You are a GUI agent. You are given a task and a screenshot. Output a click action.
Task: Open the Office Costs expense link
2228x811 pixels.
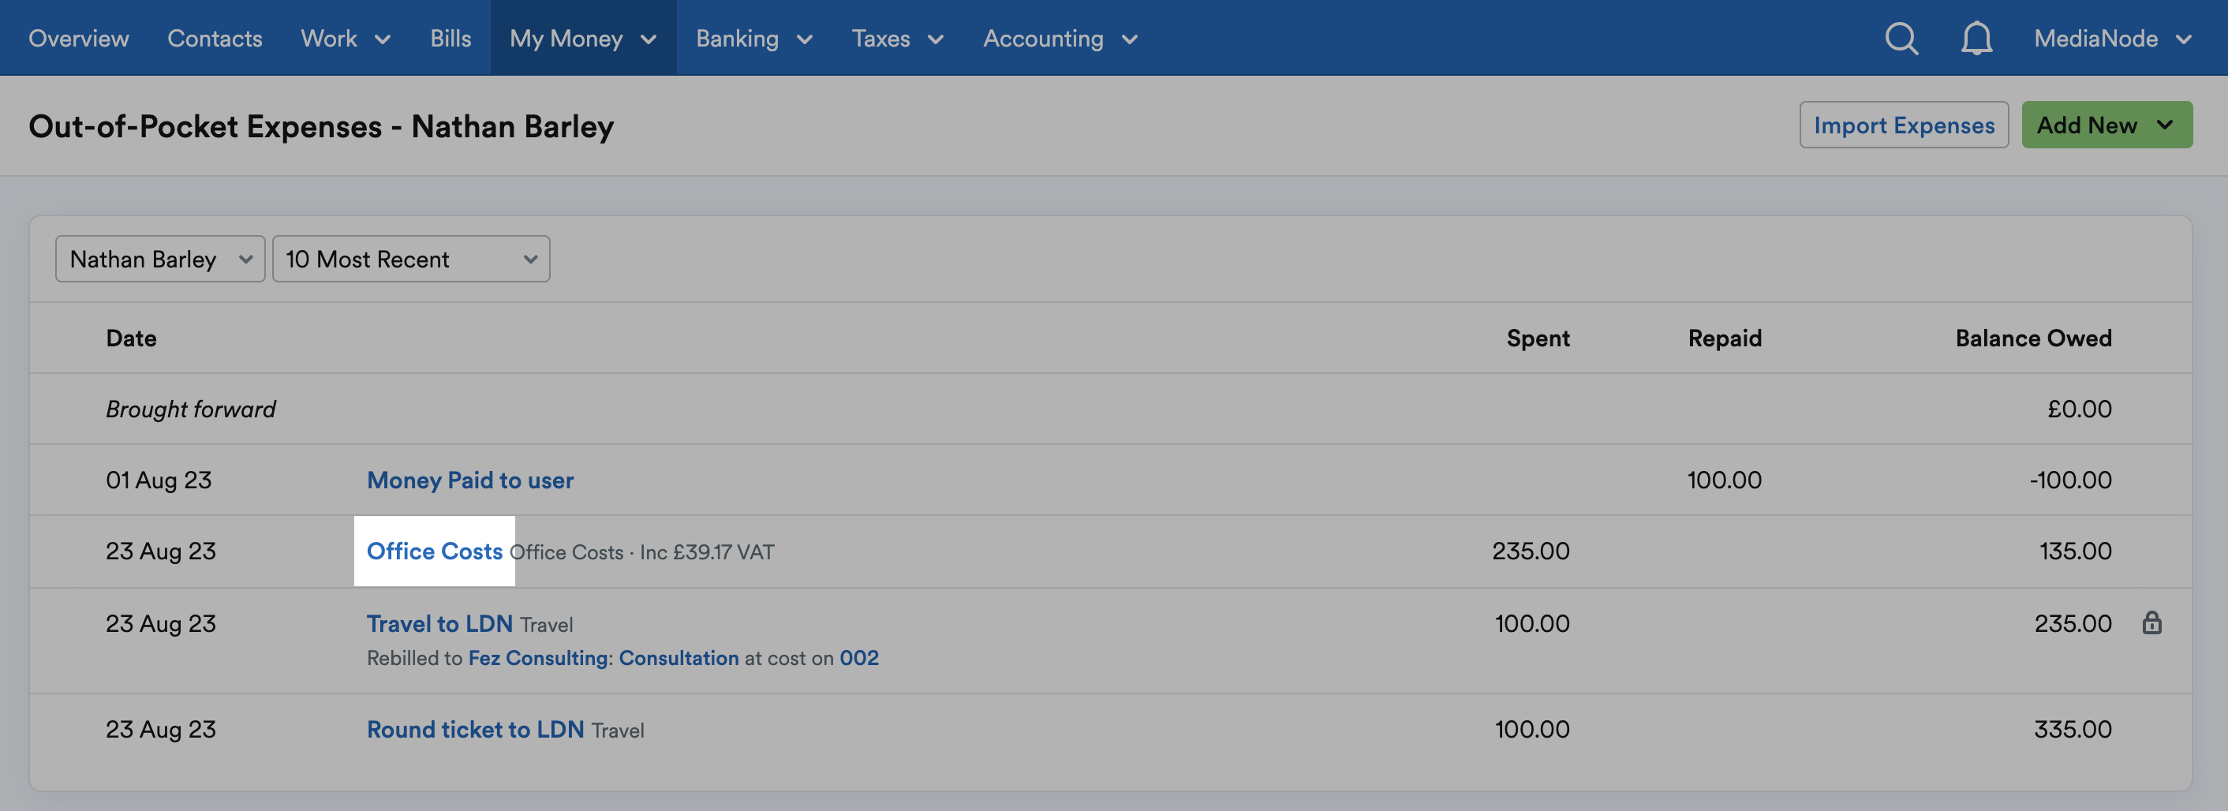(x=434, y=551)
